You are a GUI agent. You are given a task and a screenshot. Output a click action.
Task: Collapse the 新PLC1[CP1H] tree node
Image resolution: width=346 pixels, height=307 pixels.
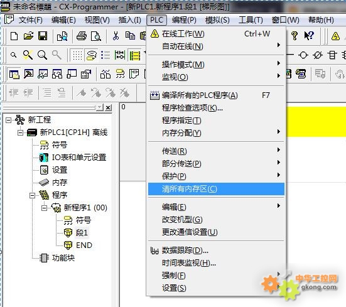pyautogui.click(x=20, y=132)
